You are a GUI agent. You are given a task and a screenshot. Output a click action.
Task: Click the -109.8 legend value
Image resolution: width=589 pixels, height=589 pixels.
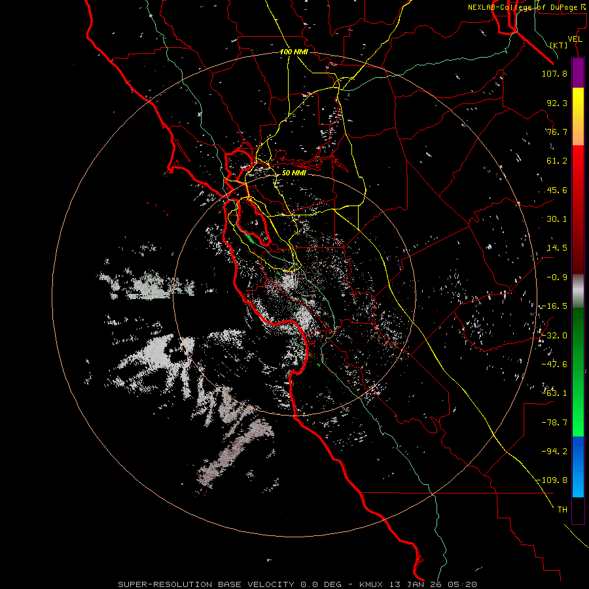pos(552,480)
